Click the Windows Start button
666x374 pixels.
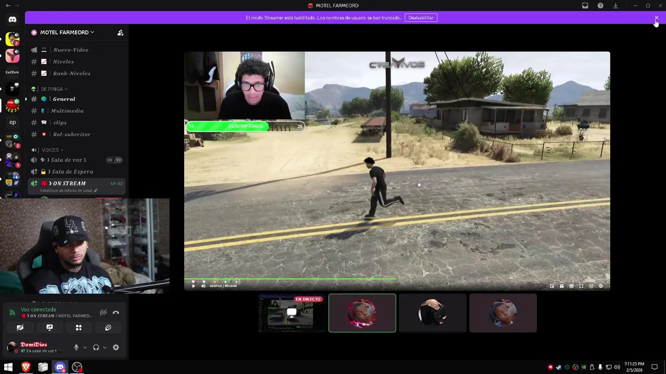8,367
